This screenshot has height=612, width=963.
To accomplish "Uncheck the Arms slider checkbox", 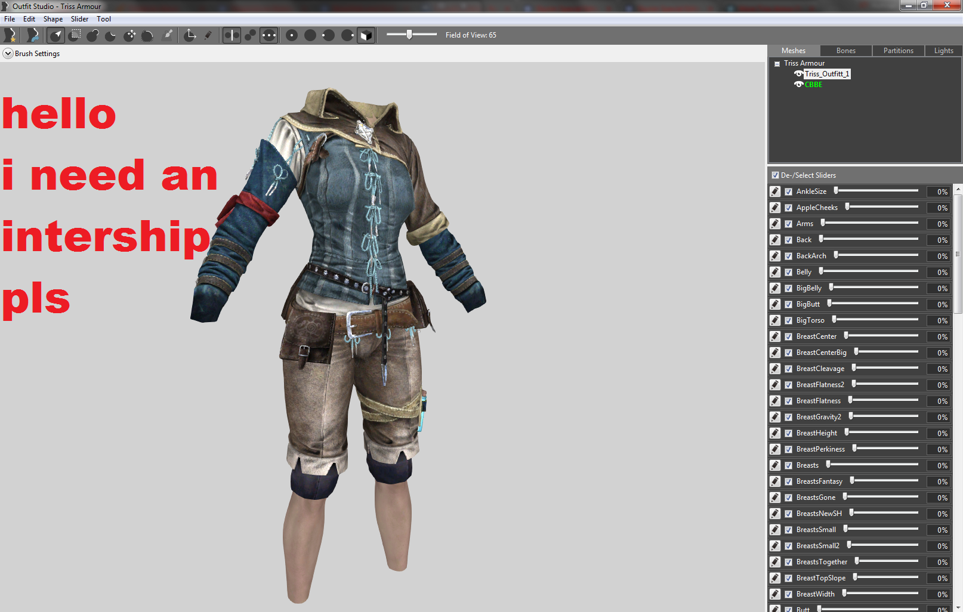I will click(789, 224).
